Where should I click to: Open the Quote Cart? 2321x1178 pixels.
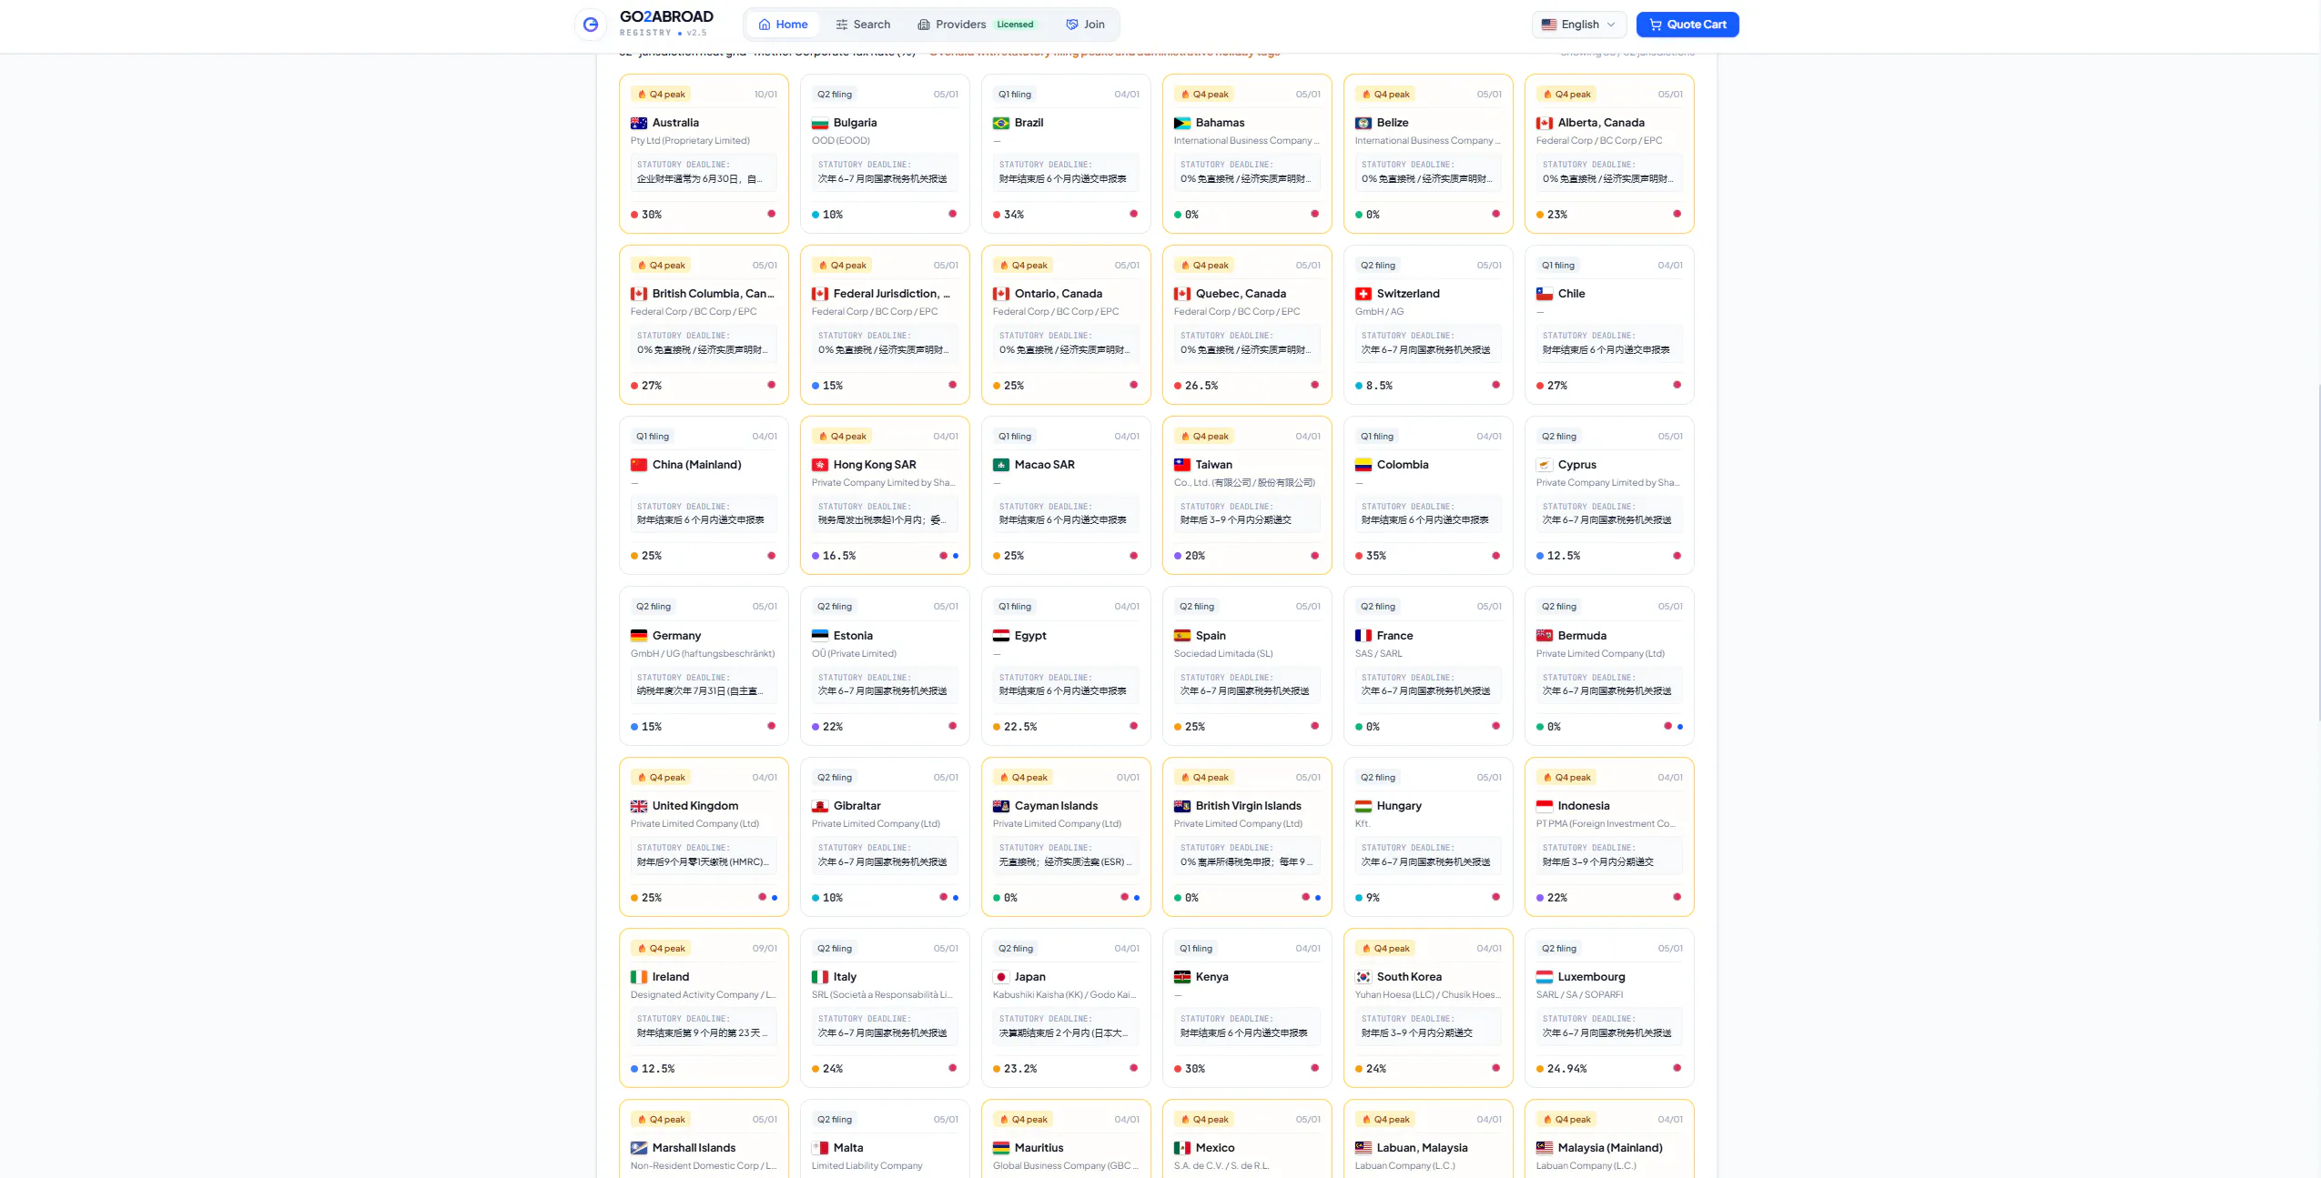(1688, 25)
